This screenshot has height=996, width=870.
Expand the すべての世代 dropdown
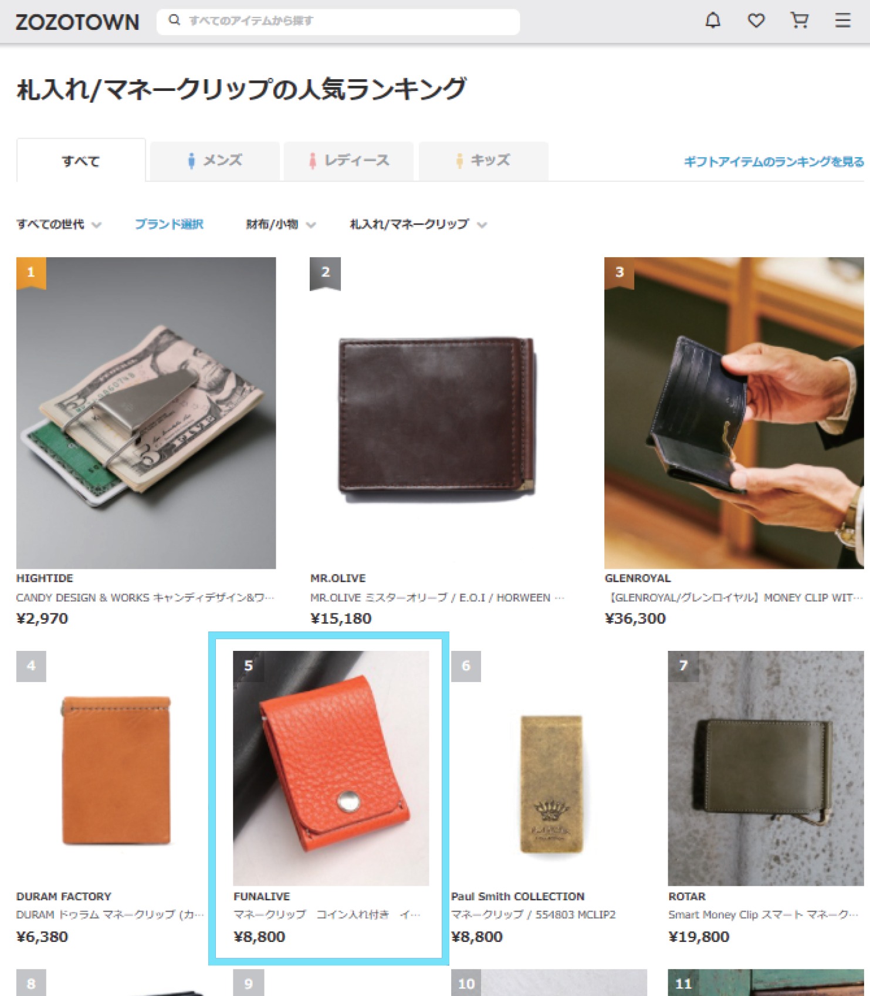tap(59, 224)
